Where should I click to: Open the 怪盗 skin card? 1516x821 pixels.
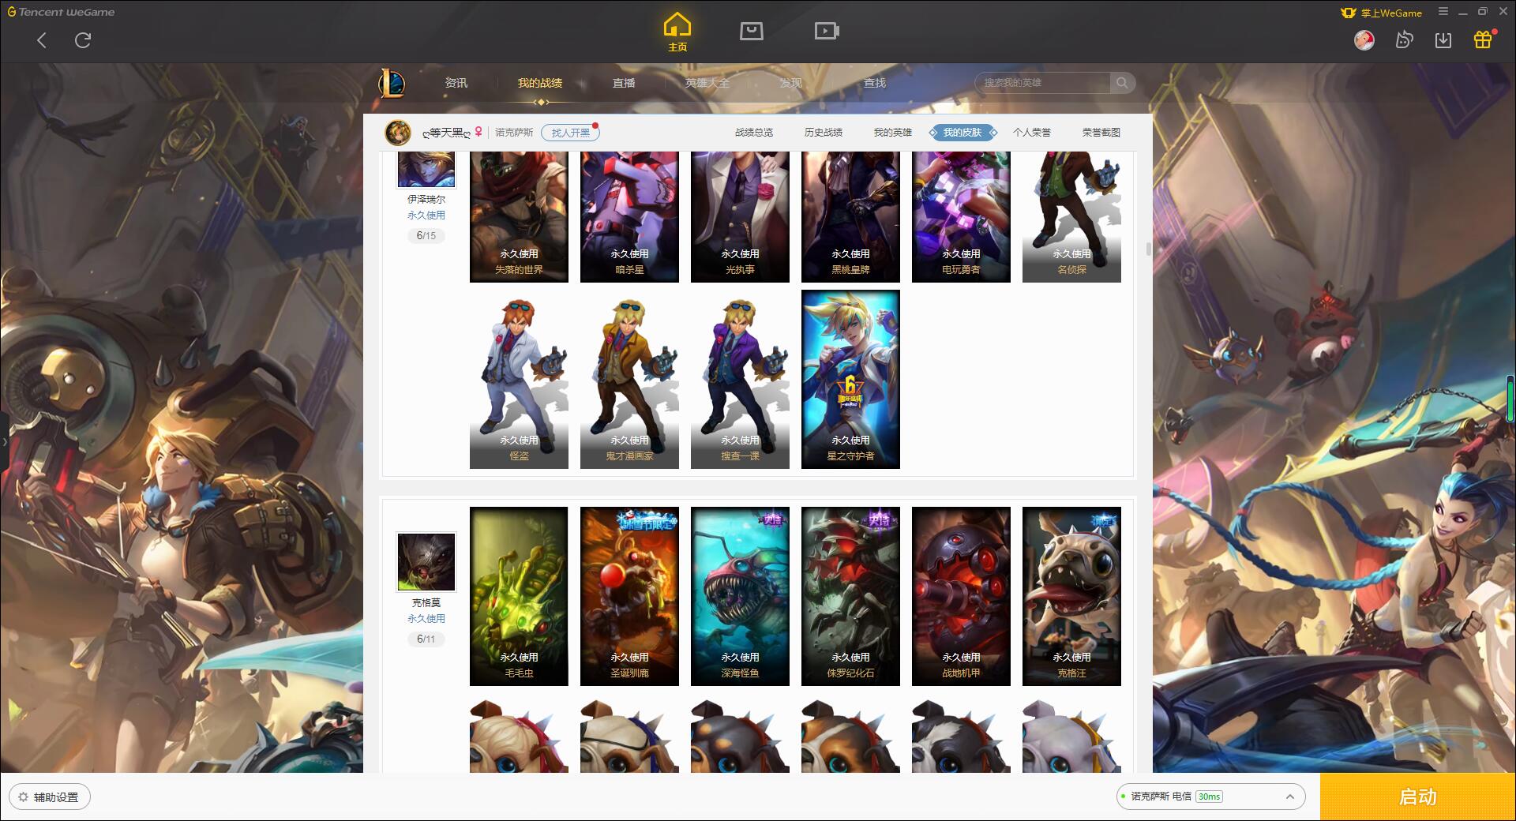coord(519,379)
